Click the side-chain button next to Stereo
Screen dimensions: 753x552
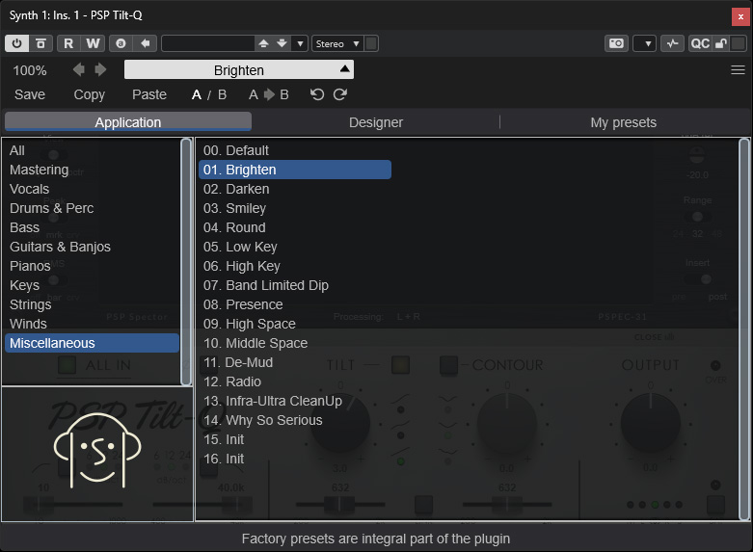(x=371, y=43)
